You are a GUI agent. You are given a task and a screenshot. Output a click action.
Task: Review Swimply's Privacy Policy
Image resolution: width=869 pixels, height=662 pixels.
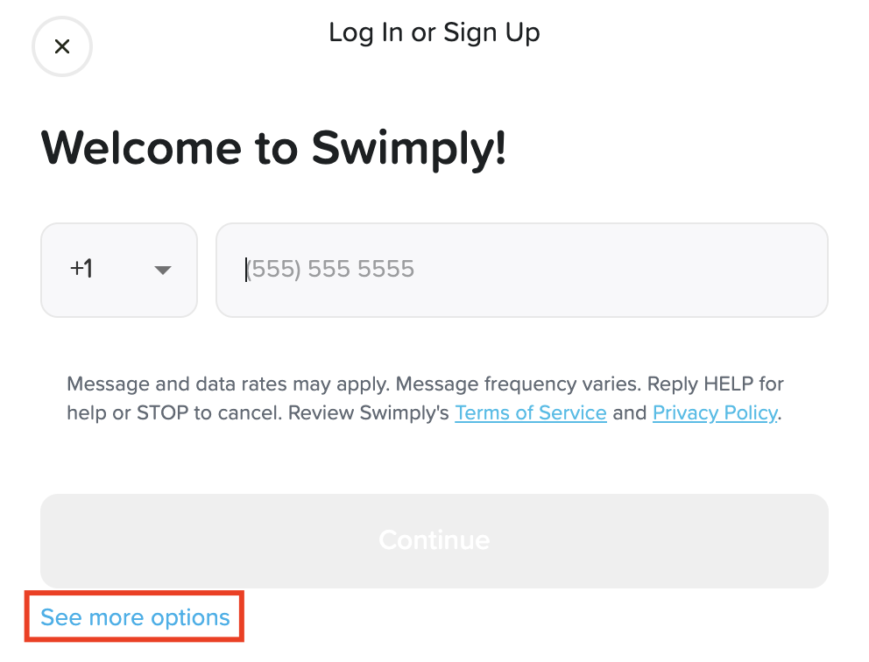(714, 412)
